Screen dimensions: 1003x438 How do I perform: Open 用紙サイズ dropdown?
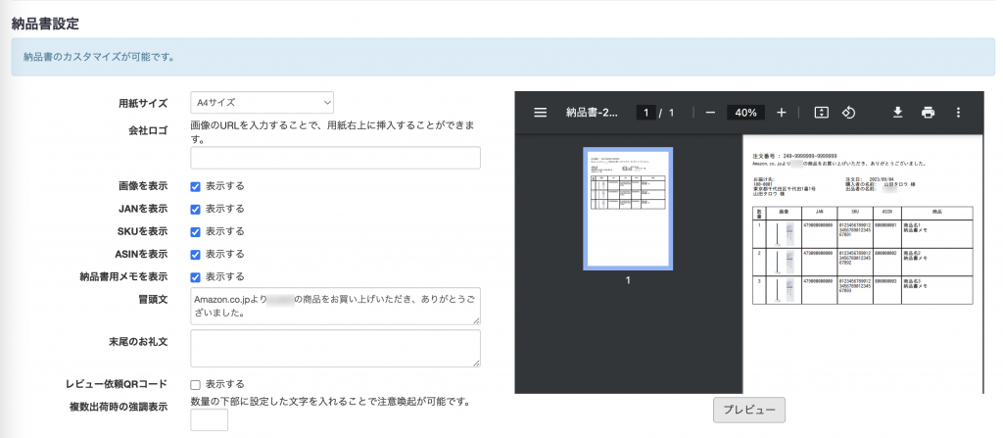pos(262,103)
